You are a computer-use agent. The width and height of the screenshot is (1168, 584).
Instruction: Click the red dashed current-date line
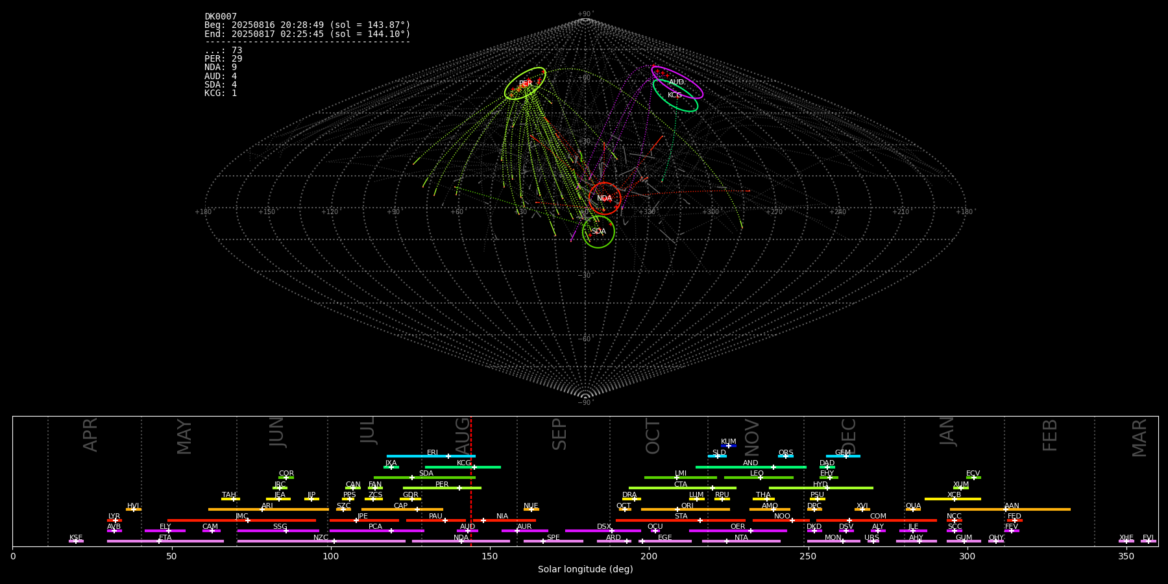pyautogui.click(x=471, y=481)
